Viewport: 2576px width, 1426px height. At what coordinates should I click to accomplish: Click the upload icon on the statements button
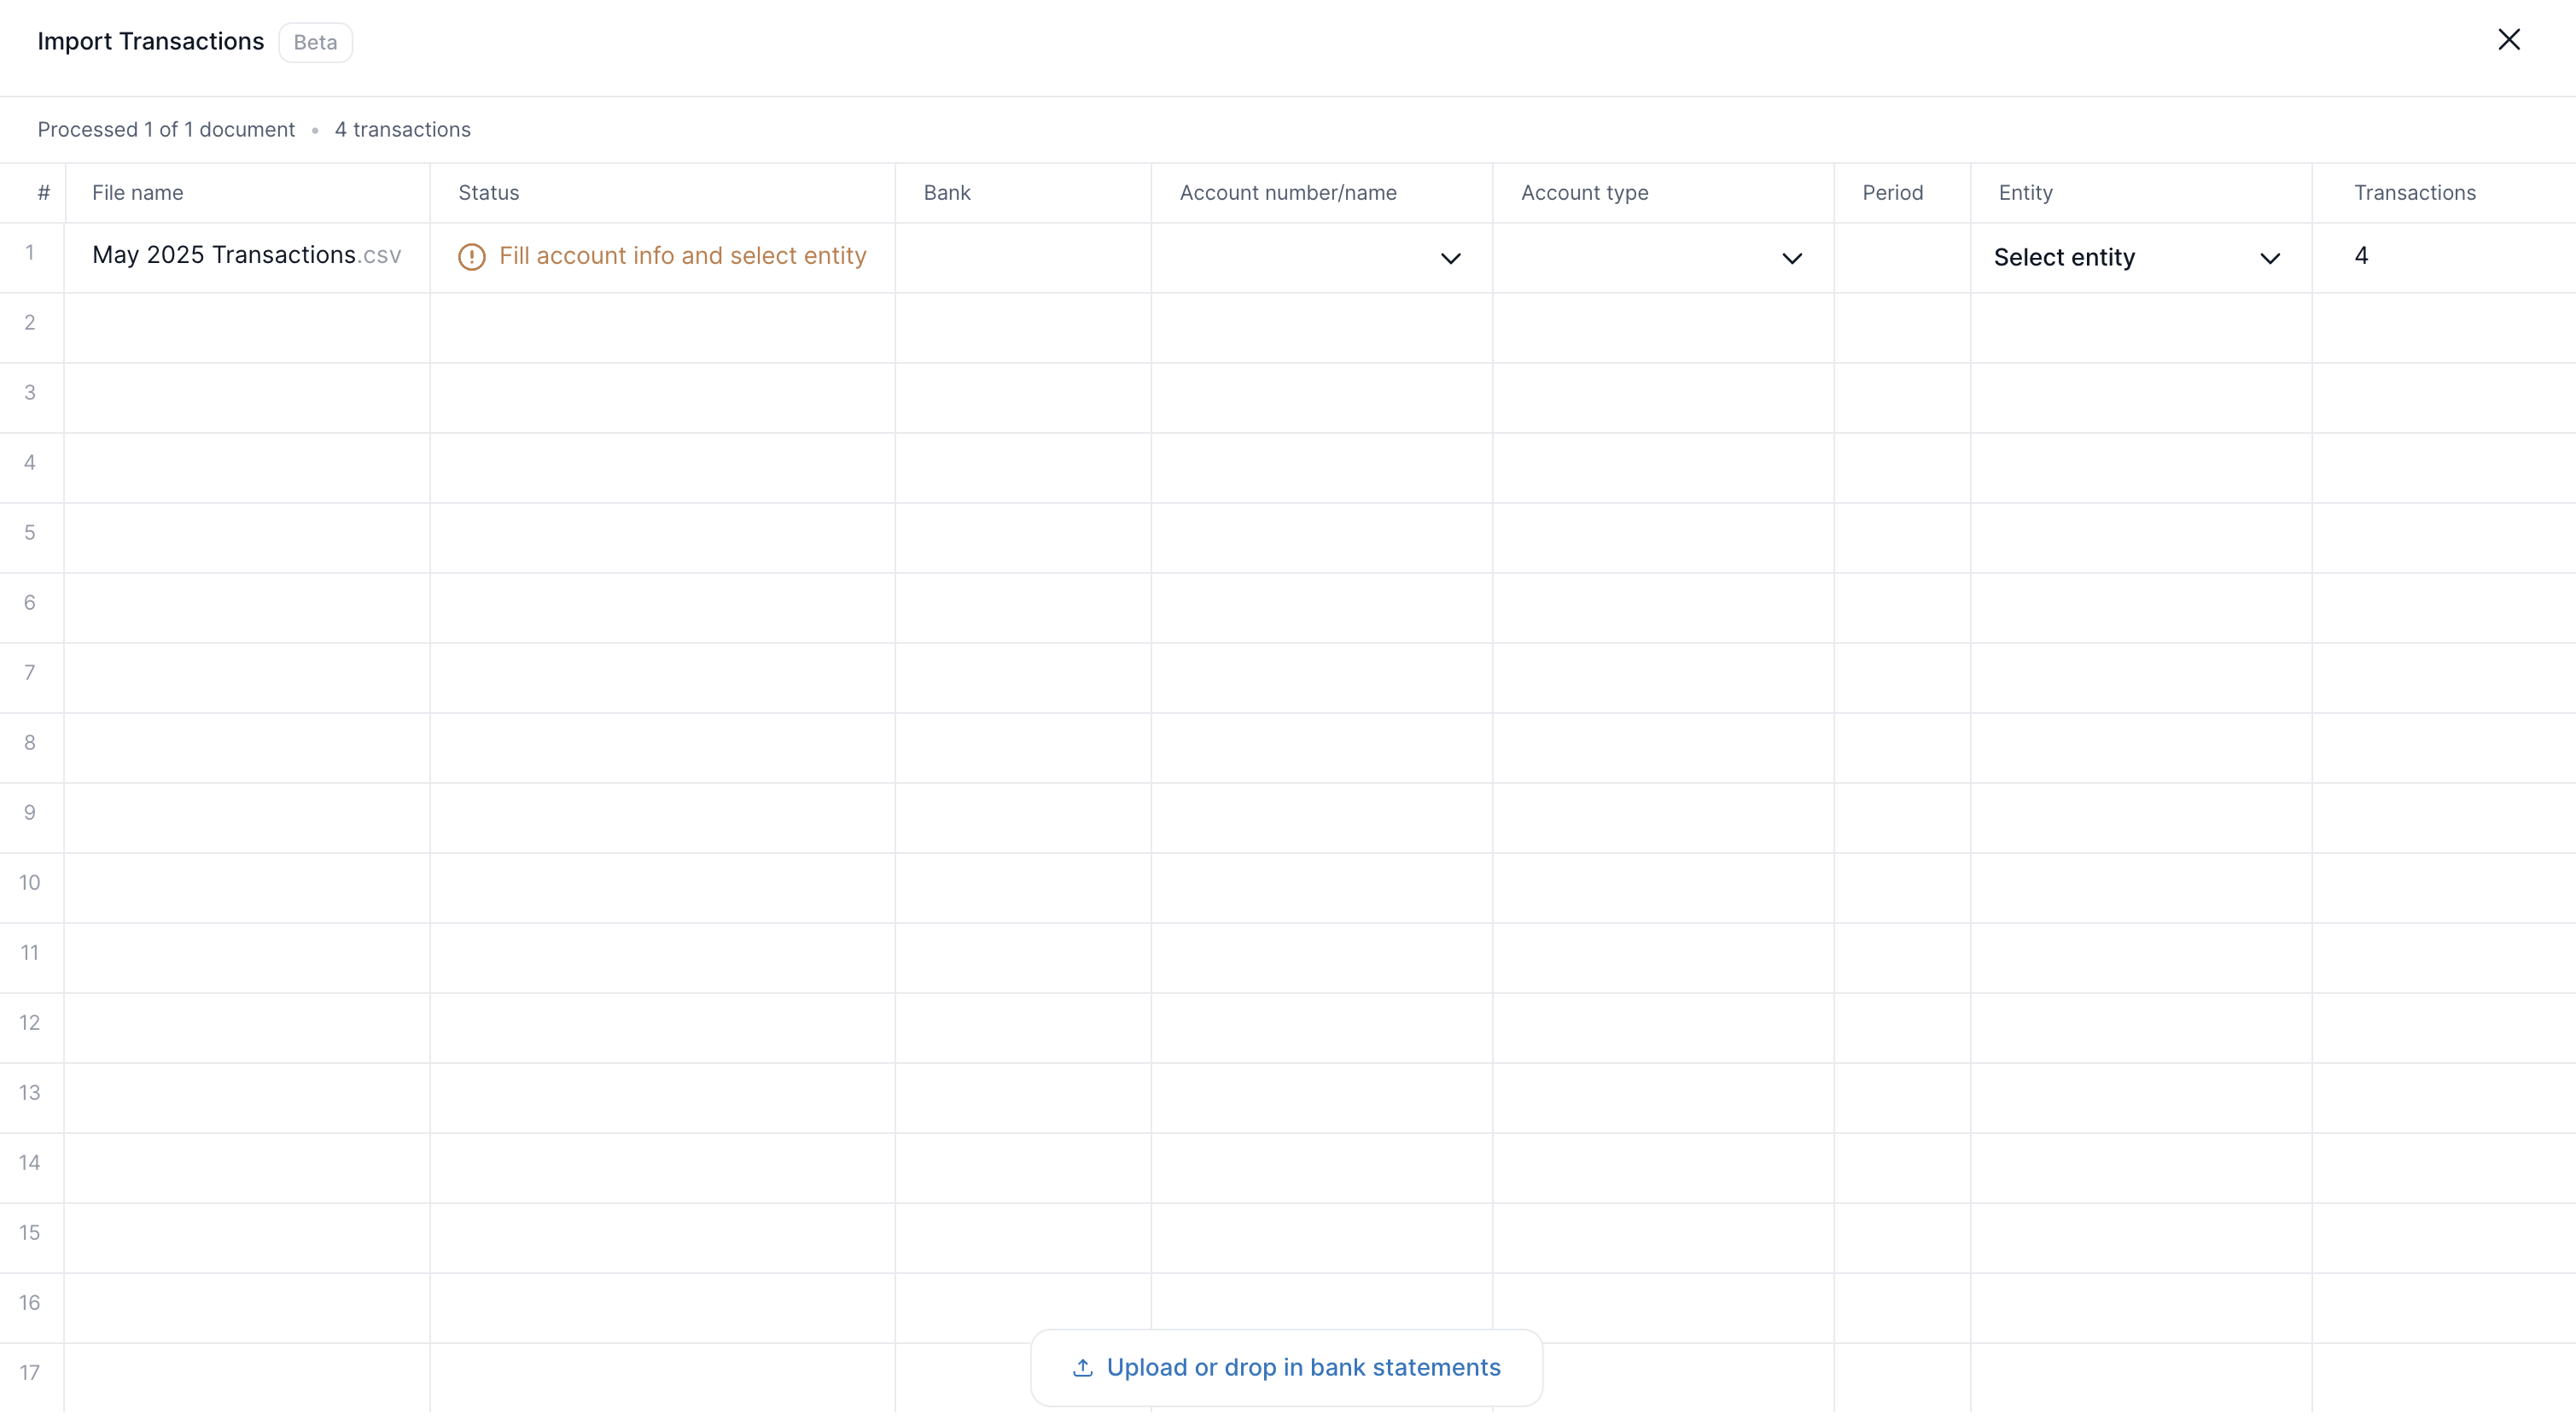[x=1083, y=1367]
